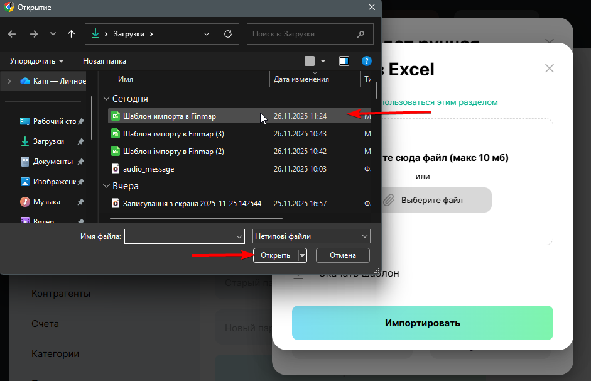This screenshot has width=591, height=381.
Task: Open the file dialog help icon
Action: click(x=367, y=61)
